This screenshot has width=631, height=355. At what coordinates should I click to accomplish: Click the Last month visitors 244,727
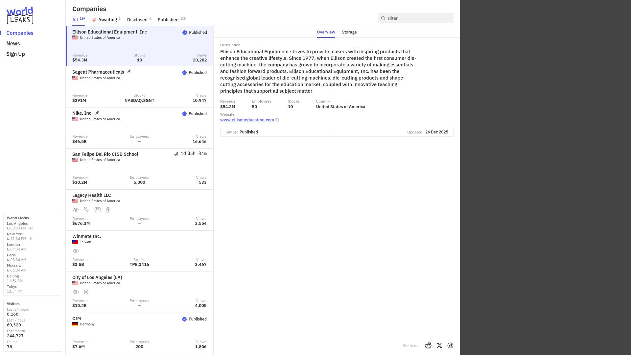15,336
